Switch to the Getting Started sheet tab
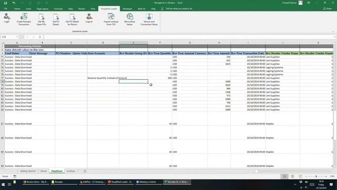This screenshot has height=190, width=337. click(28, 171)
